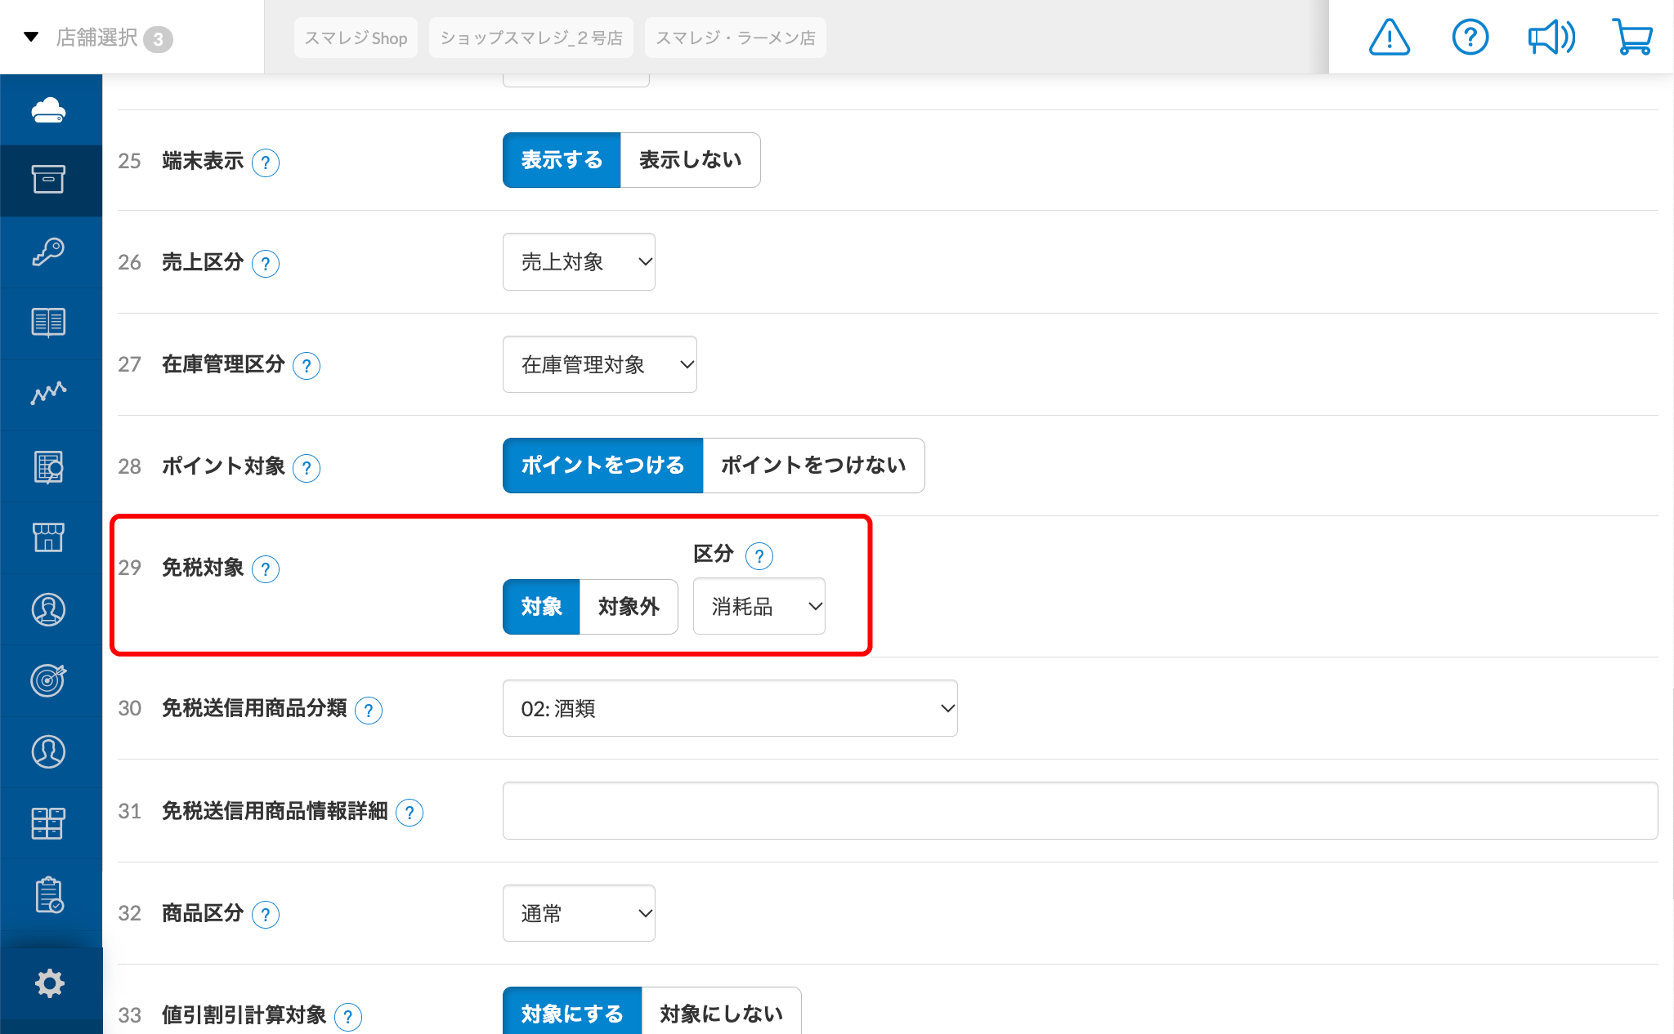
Task: Choose ポイントをつけない option
Action: (813, 466)
